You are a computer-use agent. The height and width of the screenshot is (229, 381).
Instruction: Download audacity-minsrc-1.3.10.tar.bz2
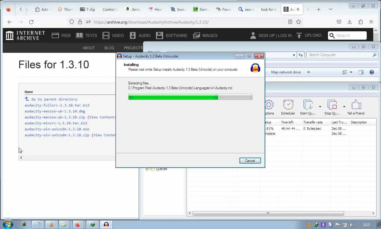point(56,123)
